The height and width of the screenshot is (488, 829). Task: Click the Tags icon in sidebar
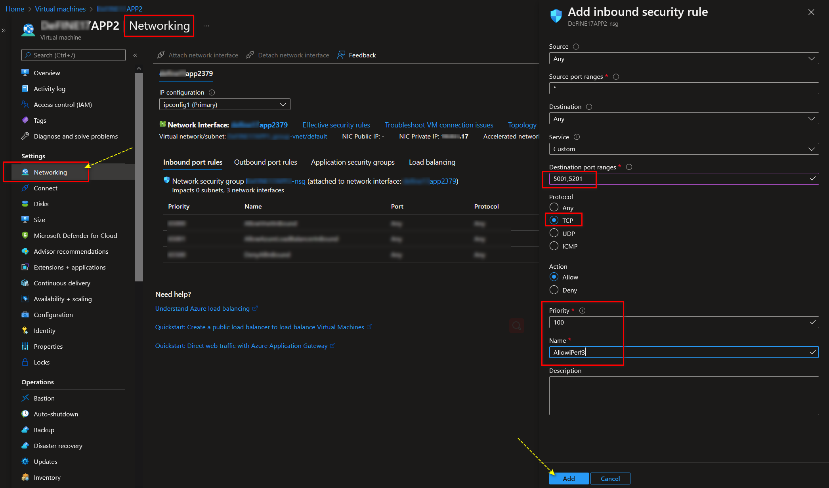pos(25,120)
